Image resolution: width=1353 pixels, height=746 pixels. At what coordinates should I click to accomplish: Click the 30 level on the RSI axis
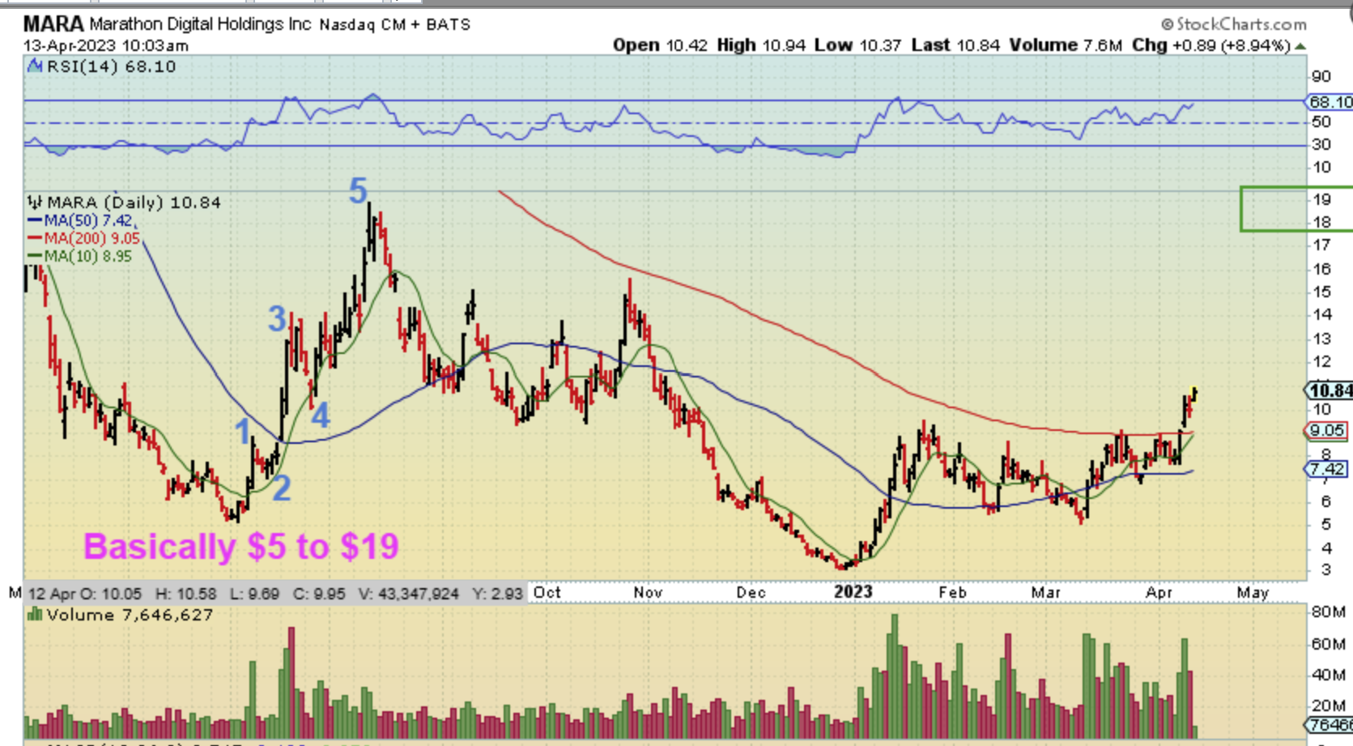click(x=1321, y=145)
